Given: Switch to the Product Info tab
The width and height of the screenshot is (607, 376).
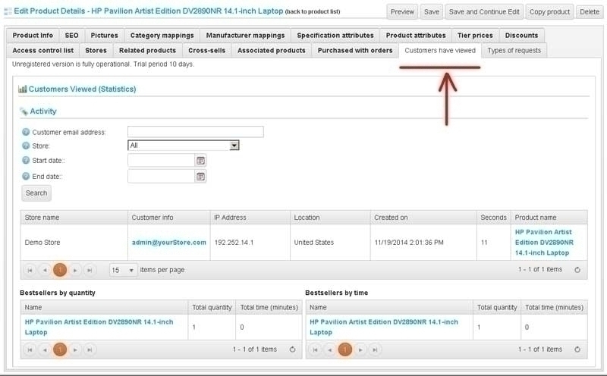Looking at the screenshot, I should click(x=33, y=35).
